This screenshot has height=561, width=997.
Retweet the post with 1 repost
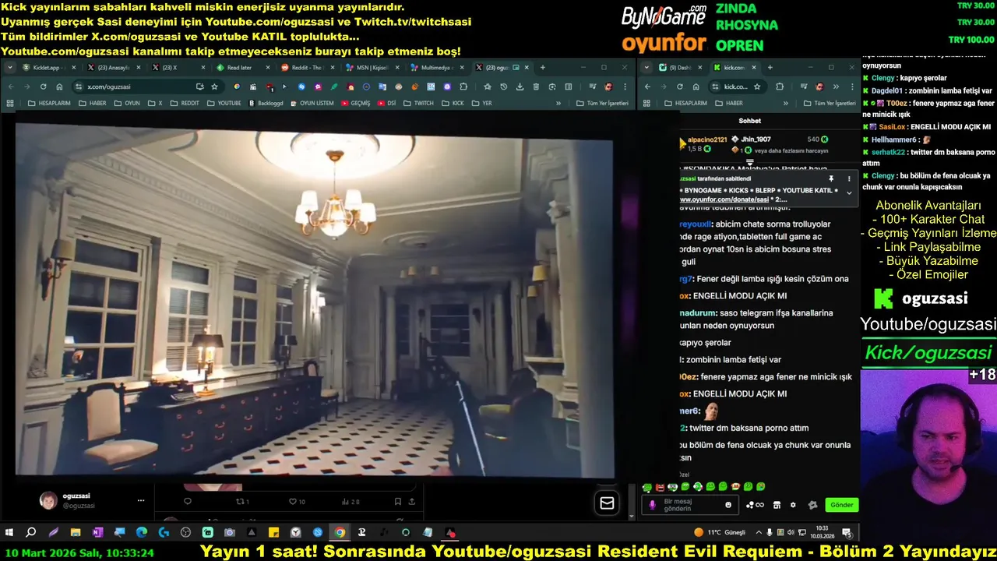[x=242, y=502]
